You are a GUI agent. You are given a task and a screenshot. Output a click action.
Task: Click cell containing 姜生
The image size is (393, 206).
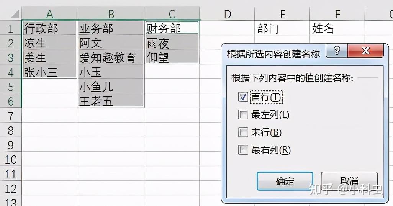point(49,57)
